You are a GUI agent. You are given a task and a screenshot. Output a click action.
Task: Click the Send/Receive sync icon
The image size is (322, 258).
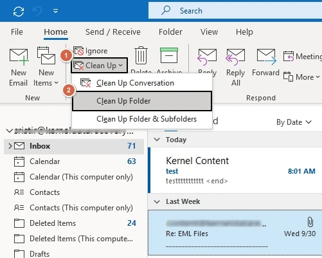(x=19, y=11)
